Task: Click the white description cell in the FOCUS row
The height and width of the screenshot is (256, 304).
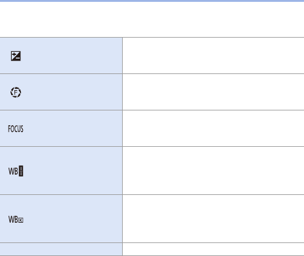Action: [213, 128]
